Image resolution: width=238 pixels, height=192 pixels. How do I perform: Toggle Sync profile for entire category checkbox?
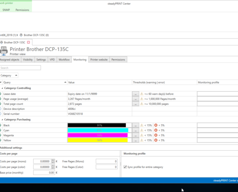click(125, 167)
